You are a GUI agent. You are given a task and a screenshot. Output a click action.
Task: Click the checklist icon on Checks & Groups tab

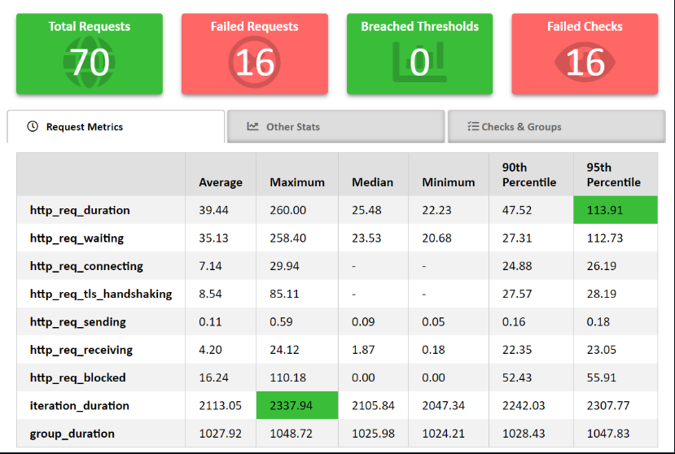coord(472,127)
